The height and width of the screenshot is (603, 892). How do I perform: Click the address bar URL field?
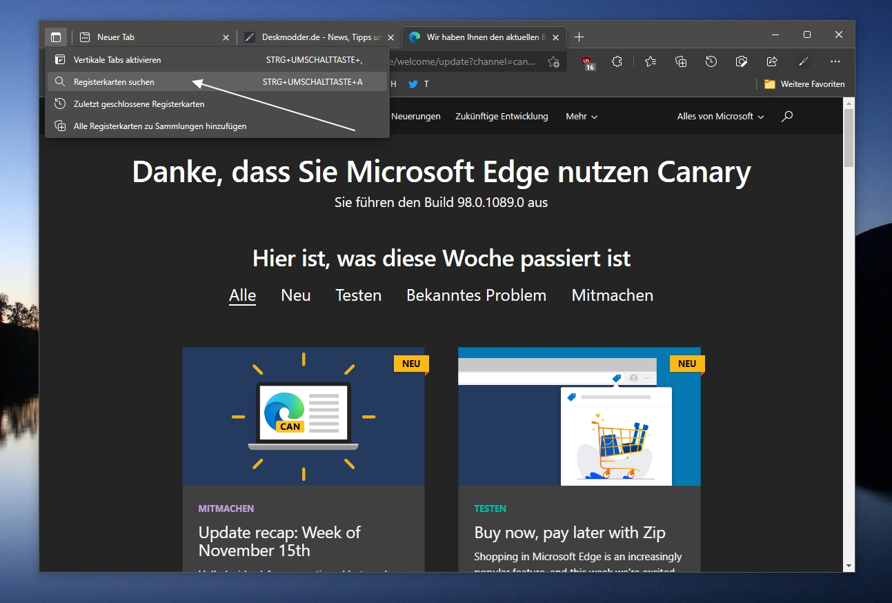pyautogui.click(x=462, y=61)
